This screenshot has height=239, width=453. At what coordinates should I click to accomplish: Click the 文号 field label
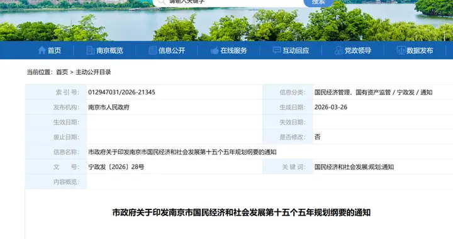pos(66,167)
